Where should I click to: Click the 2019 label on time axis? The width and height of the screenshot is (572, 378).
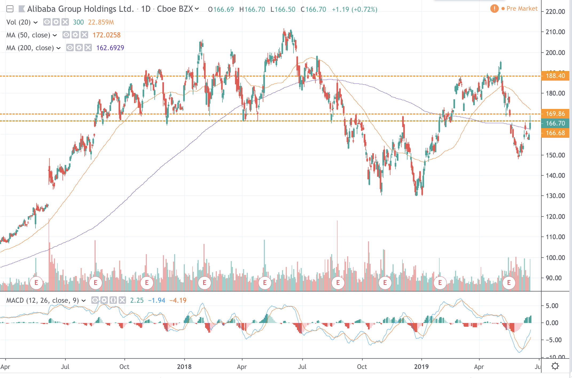(421, 367)
